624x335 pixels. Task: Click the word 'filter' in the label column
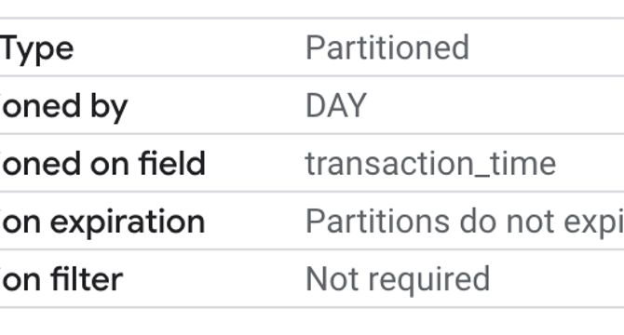pos(88,279)
